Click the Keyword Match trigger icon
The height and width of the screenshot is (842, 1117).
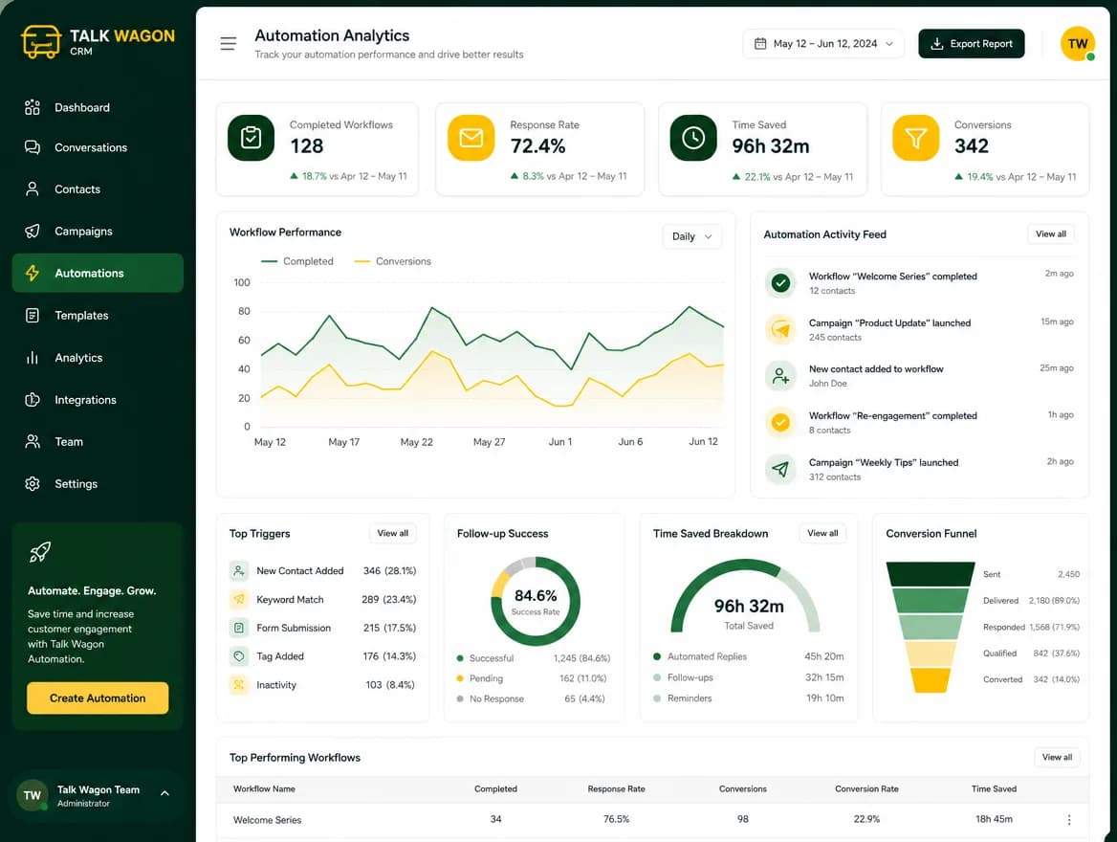click(x=239, y=599)
